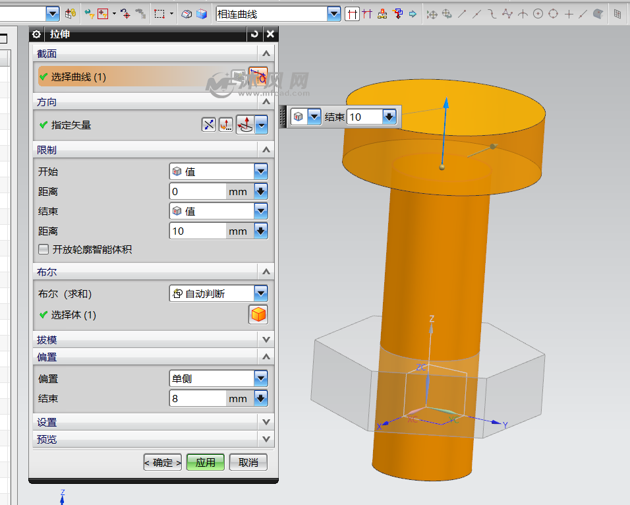Viewport: 630px width, 505px height.
Task: Open the start distance options arrow
Action: (261, 191)
